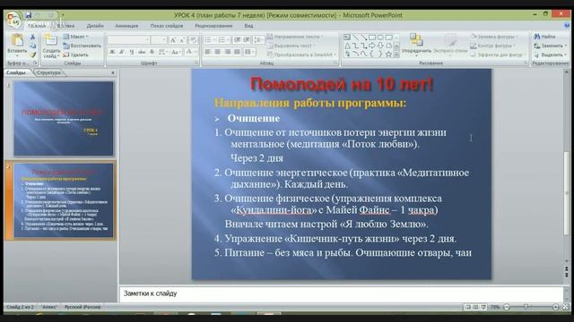Toggle text shadow (S) formatting

tap(152, 52)
